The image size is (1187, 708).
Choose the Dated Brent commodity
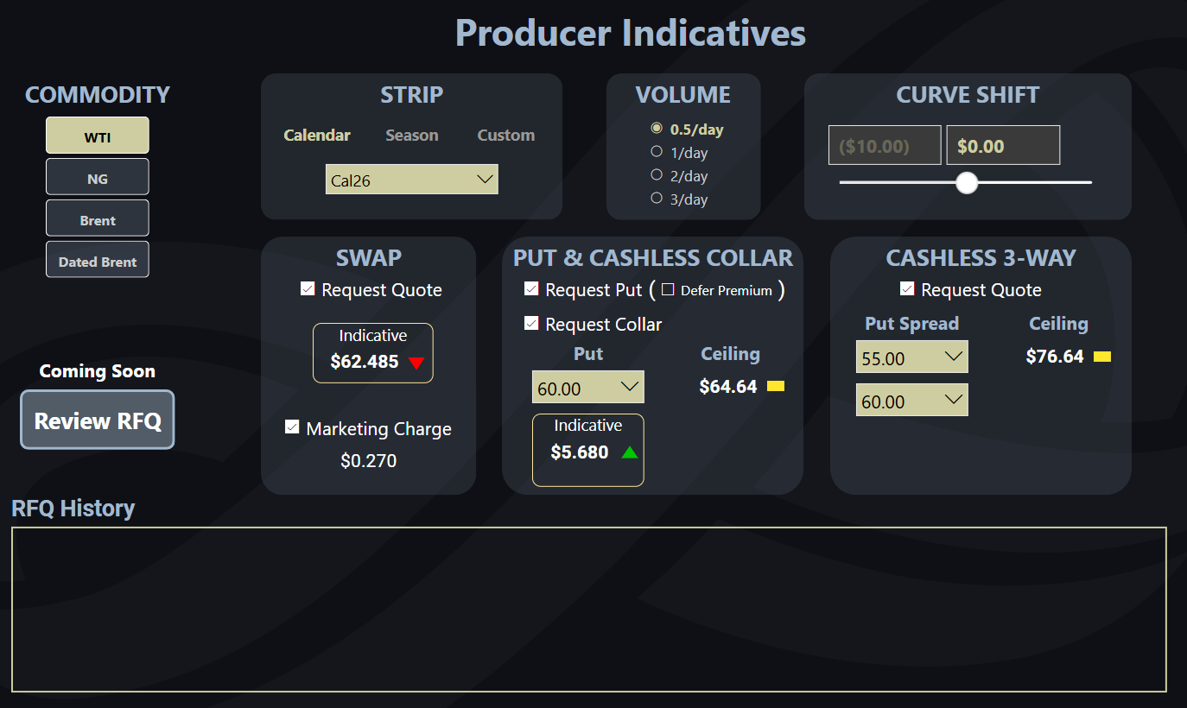(98, 260)
